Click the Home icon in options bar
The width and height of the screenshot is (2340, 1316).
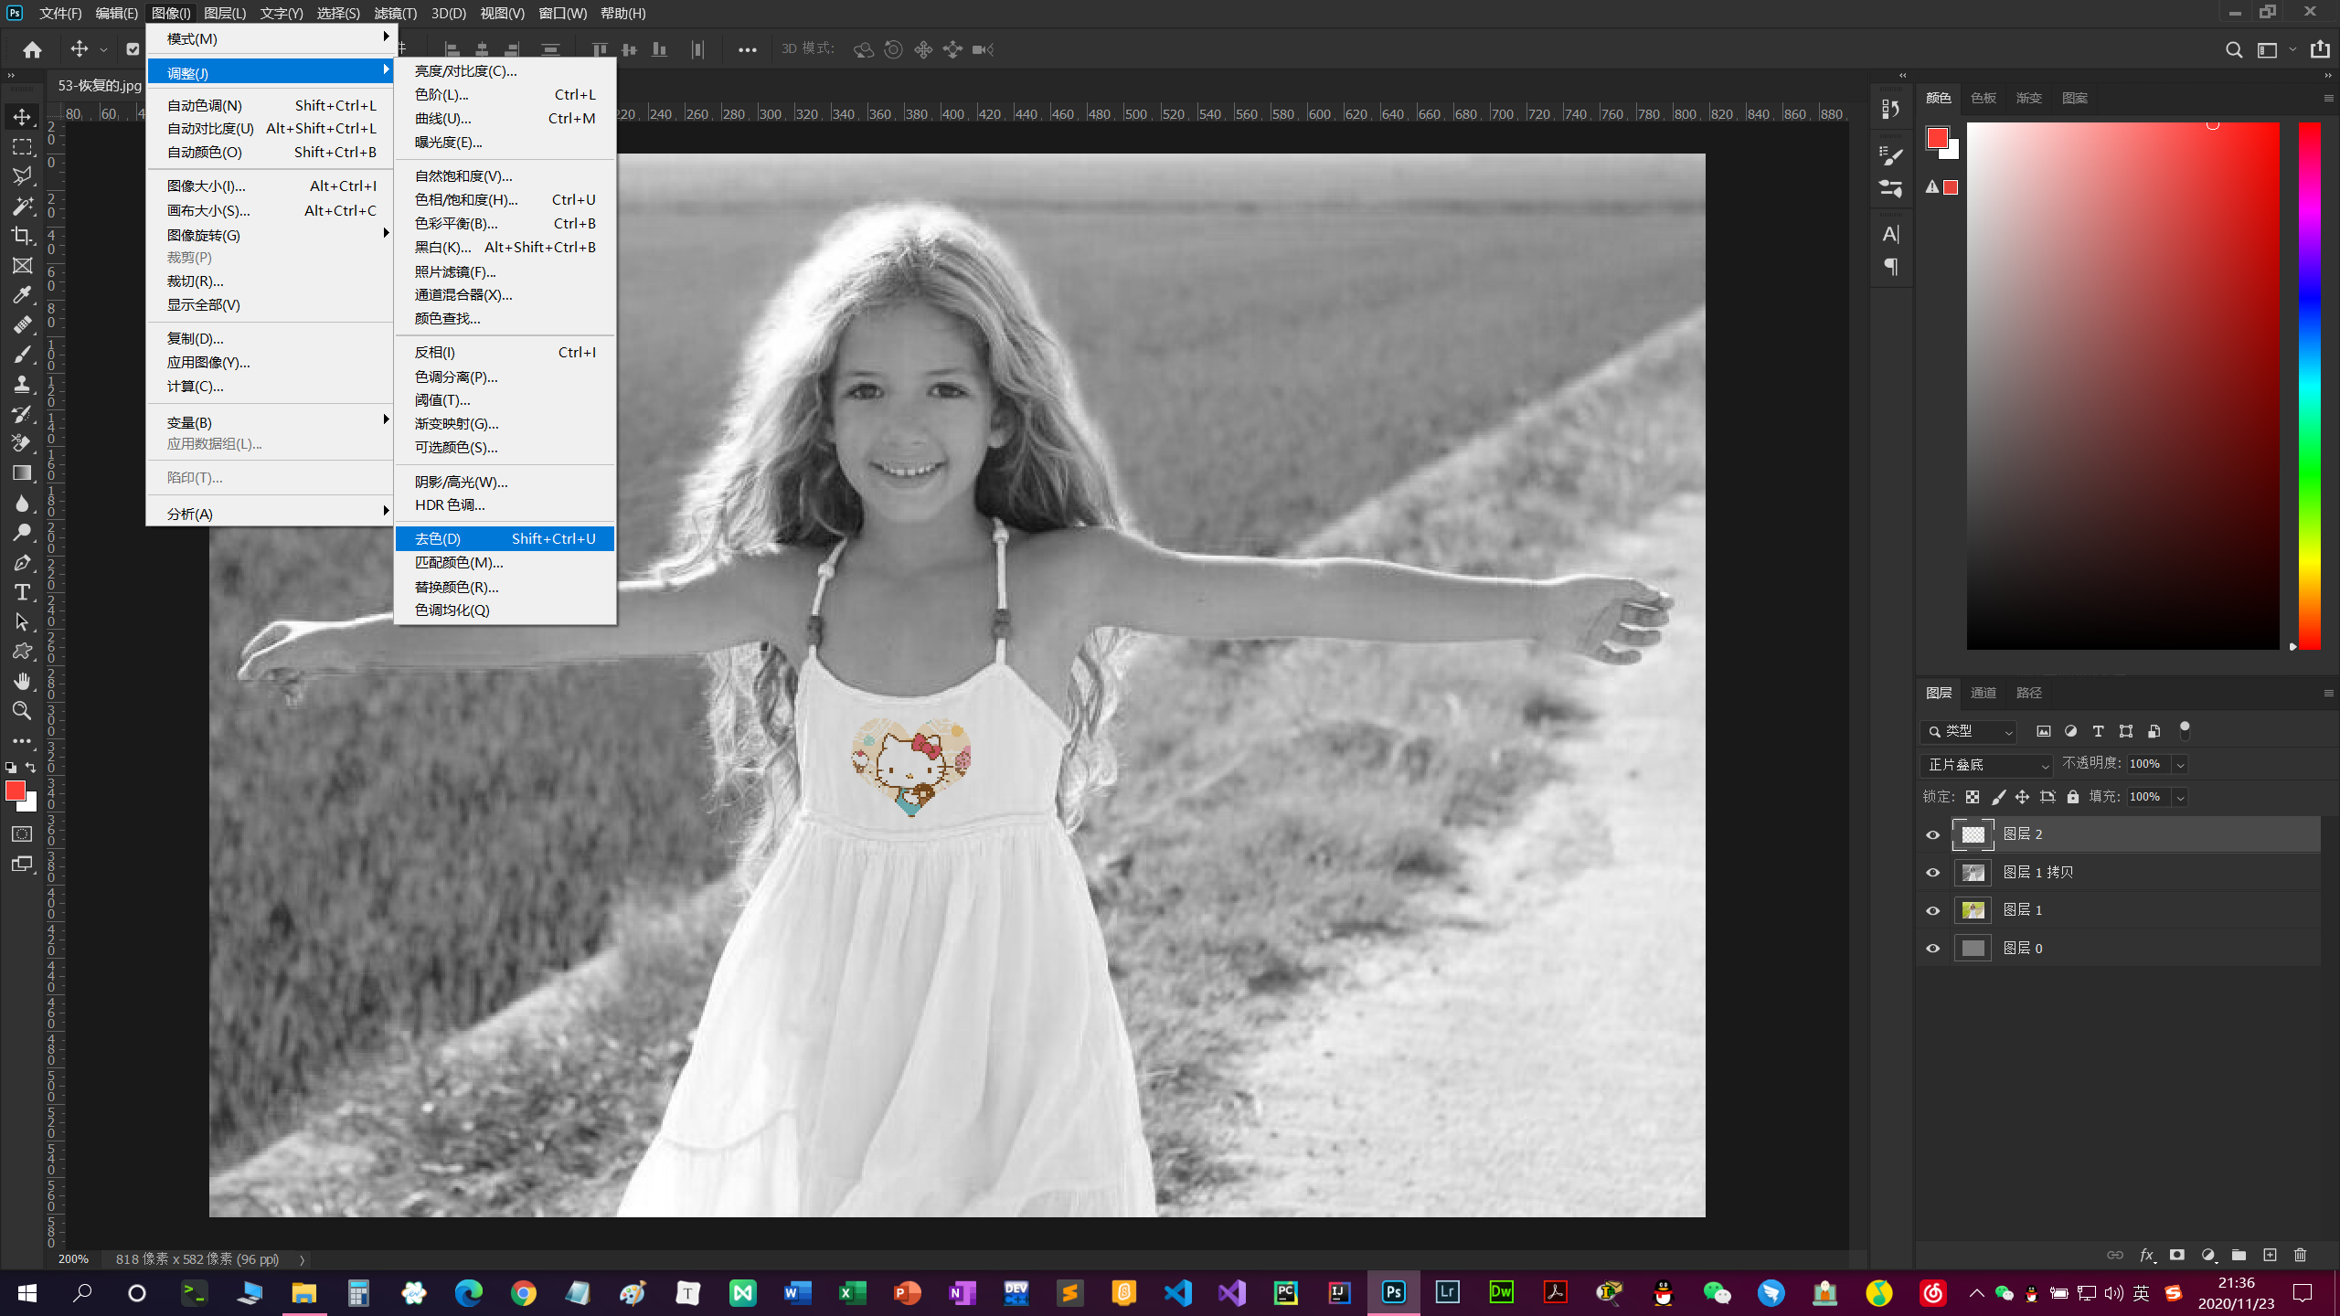tap(33, 49)
